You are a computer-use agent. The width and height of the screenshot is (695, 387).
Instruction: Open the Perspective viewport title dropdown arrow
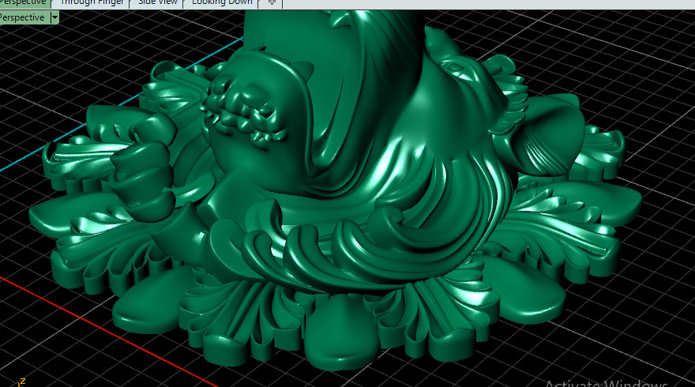pyautogui.click(x=54, y=17)
